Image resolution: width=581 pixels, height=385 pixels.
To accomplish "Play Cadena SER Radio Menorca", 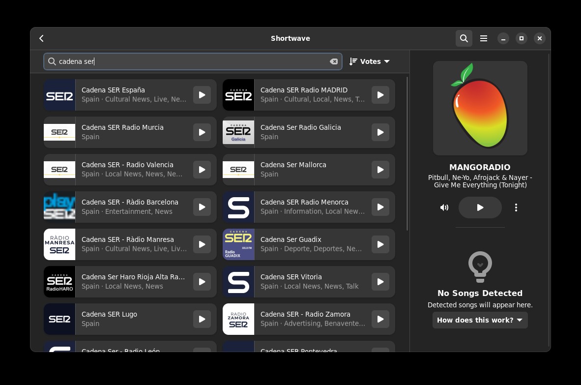I will (x=380, y=207).
